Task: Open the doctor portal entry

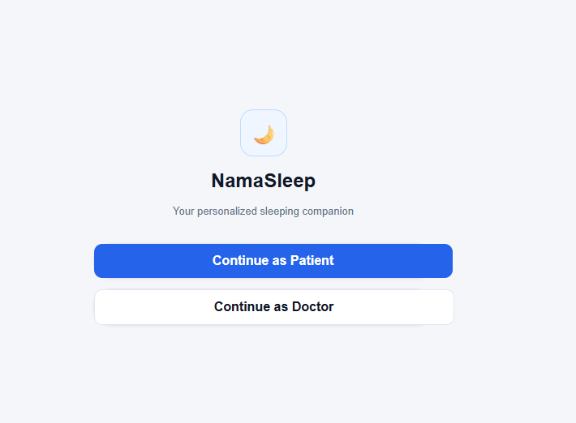Action: [273, 307]
